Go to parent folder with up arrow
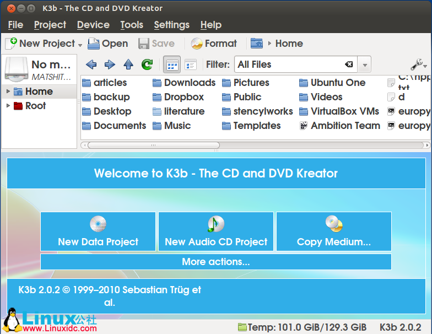432x334 pixels. coord(128,64)
